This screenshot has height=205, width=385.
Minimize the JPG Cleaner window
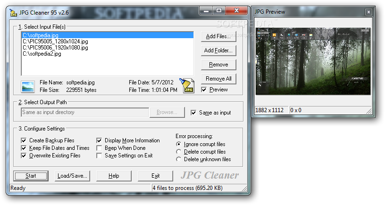tap(206, 11)
